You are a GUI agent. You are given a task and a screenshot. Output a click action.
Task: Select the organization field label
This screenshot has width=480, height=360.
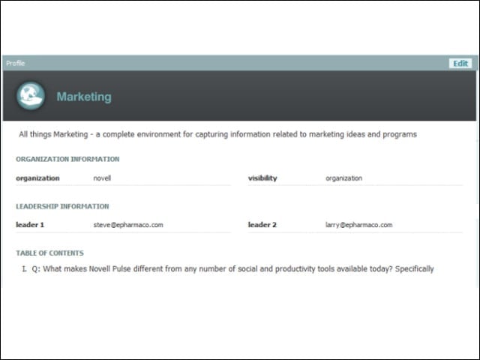(37, 178)
